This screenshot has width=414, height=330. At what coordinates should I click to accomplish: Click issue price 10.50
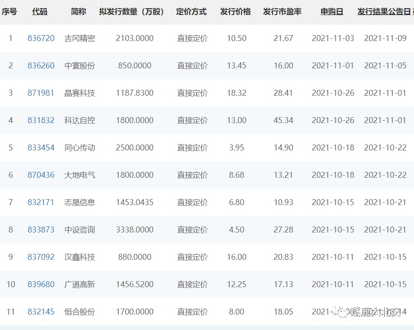[237, 38]
